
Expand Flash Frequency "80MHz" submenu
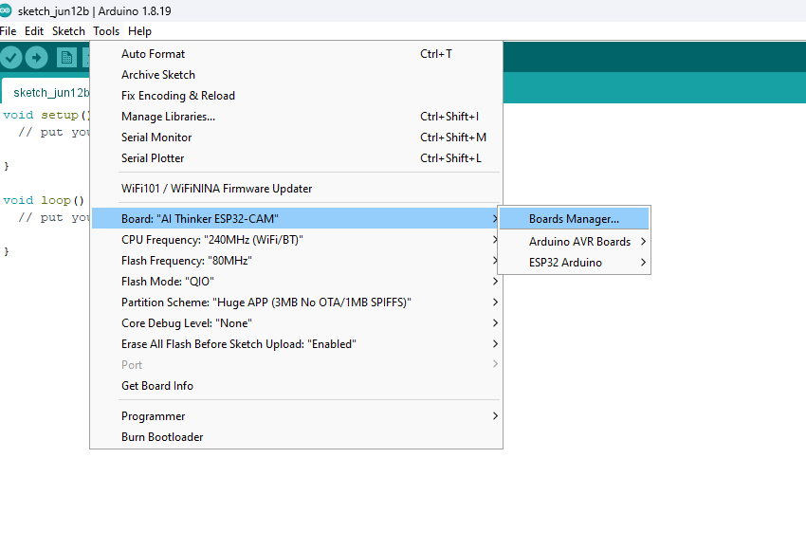coord(296,261)
